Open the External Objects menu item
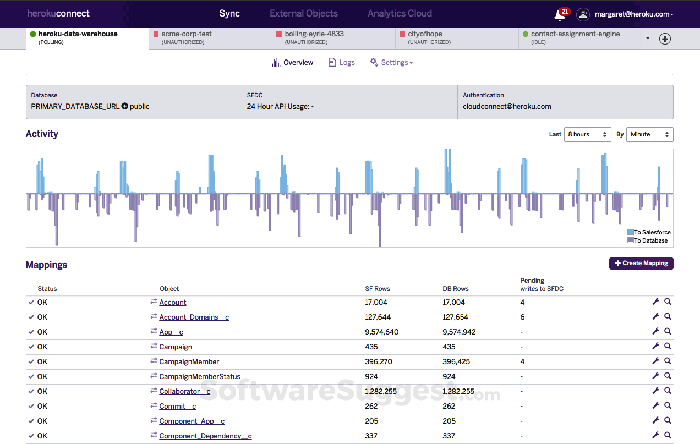Screen dimensions: 700x444 point(304,13)
